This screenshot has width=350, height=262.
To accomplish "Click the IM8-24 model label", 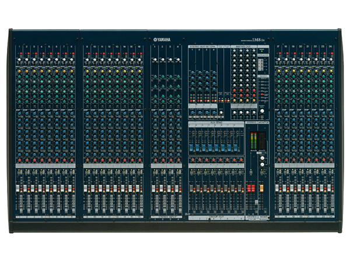I will click(x=258, y=40).
